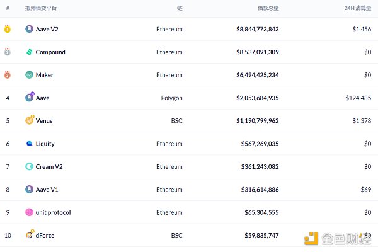
Task: Sort by 24H清算量 column header
Action: (358, 8)
